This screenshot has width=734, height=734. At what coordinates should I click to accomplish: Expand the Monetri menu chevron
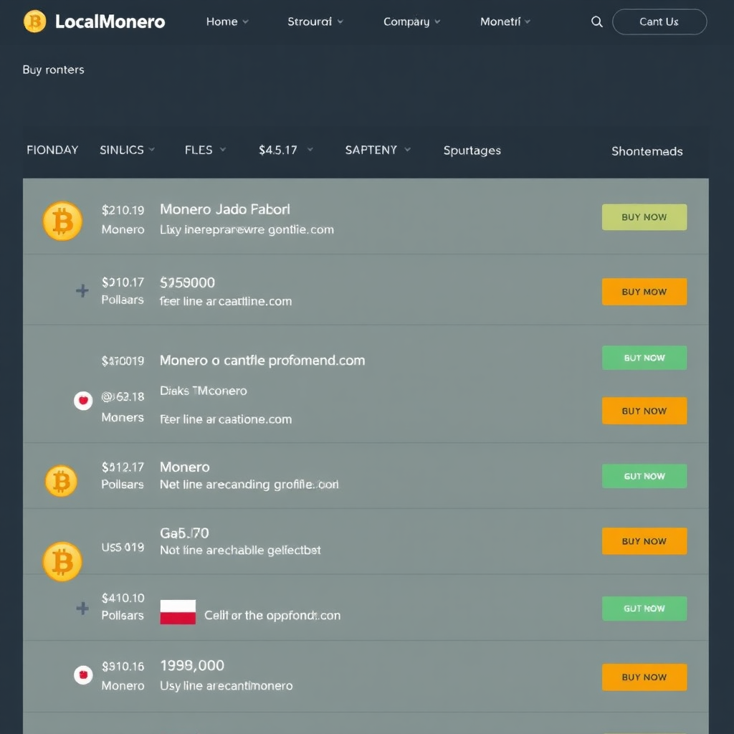[528, 22]
